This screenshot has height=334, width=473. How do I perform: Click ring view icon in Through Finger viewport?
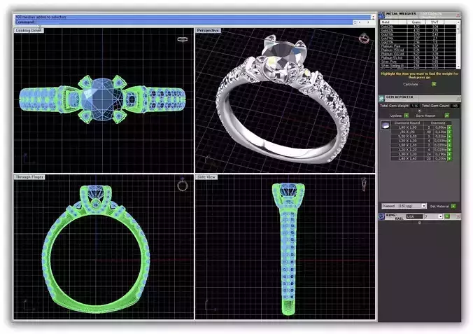click(182, 185)
